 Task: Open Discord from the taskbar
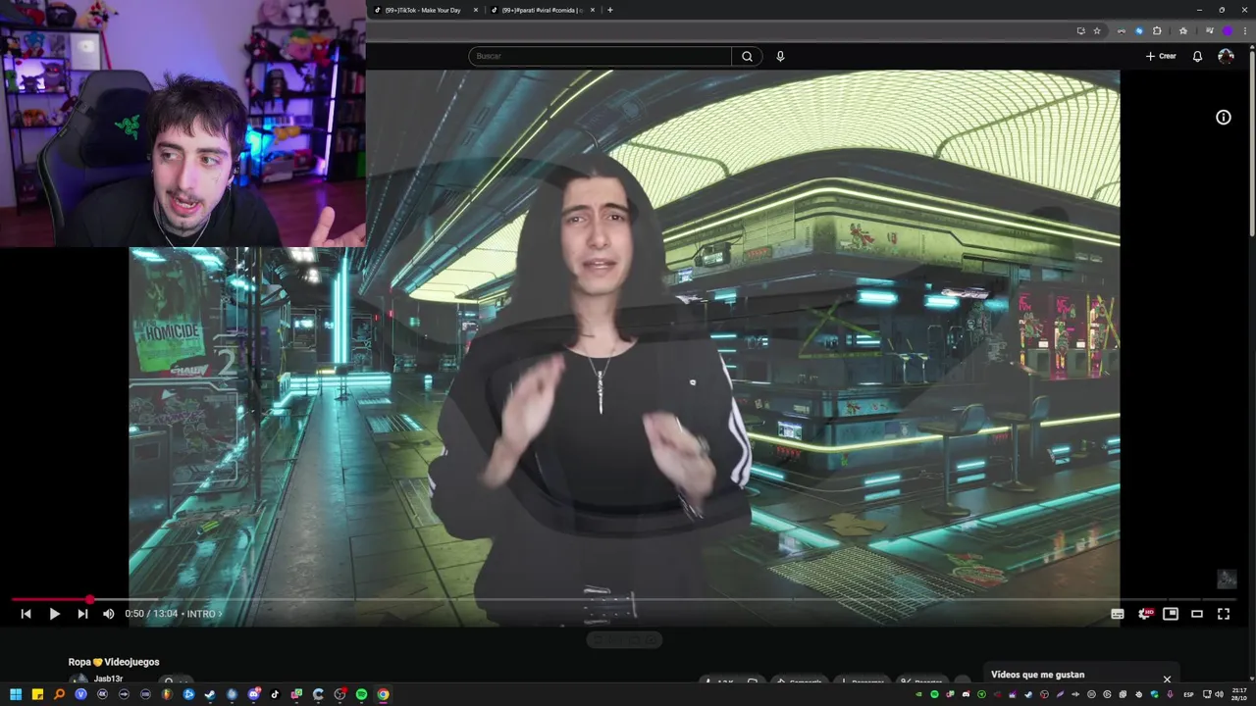tap(253, 694)
